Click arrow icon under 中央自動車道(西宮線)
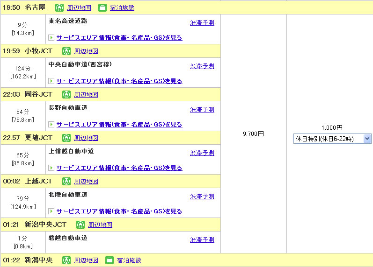Image resolution: width=373 pixels, height=267 pixels. 51,81
